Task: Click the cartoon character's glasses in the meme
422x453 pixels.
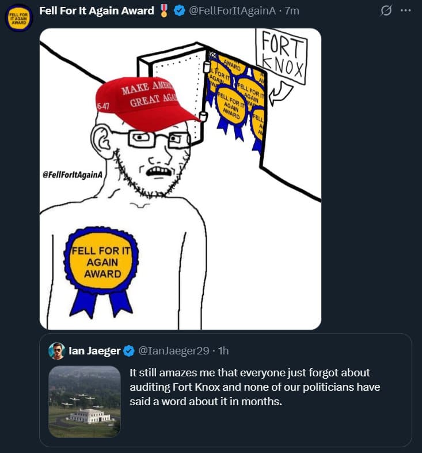Action: [x=147, y=139]
